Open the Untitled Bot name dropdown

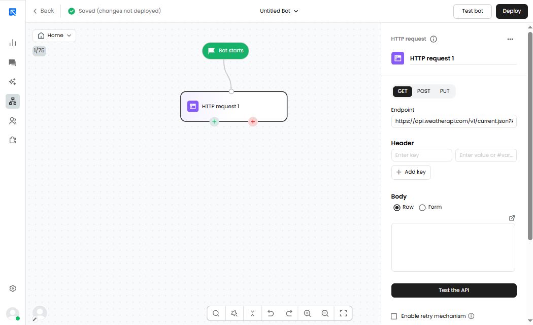[x=279, y=11]
